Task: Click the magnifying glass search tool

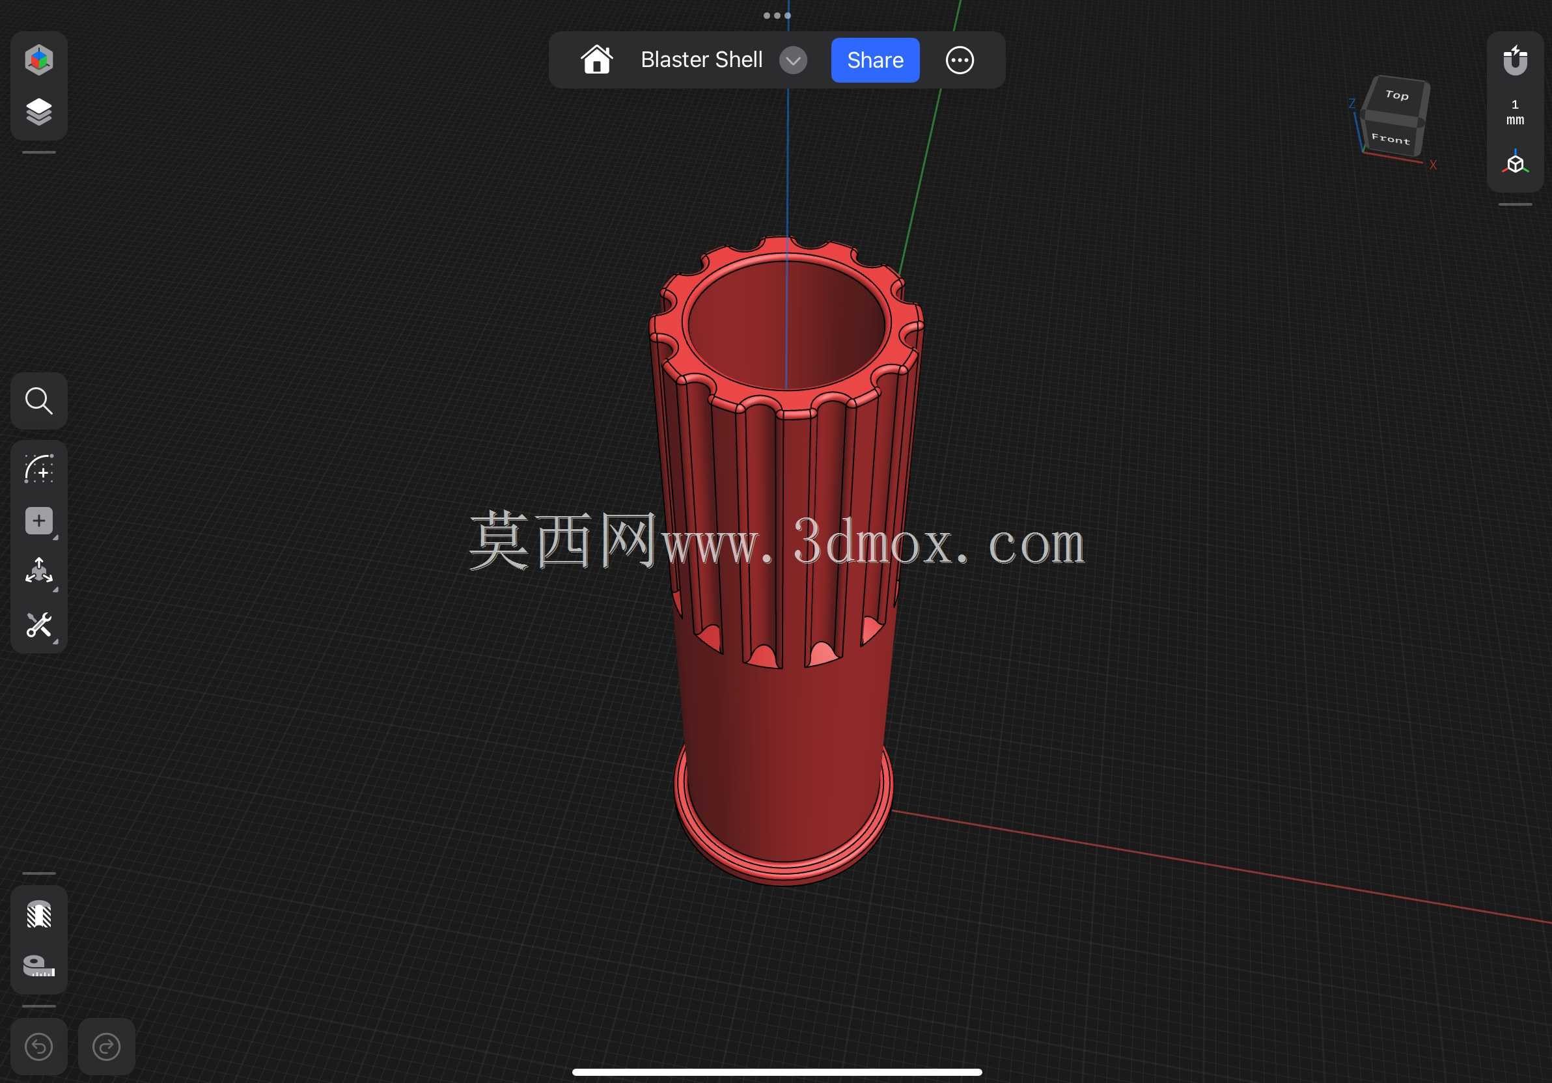Action: coord(38,401)
